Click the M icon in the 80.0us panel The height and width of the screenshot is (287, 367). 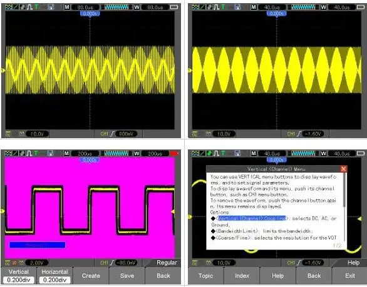pyautogui.click(x=67, y=7)
